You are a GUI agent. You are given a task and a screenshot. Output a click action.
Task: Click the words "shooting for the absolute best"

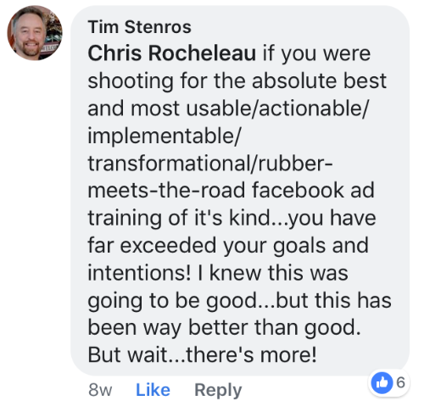click(x=237, y=81)
